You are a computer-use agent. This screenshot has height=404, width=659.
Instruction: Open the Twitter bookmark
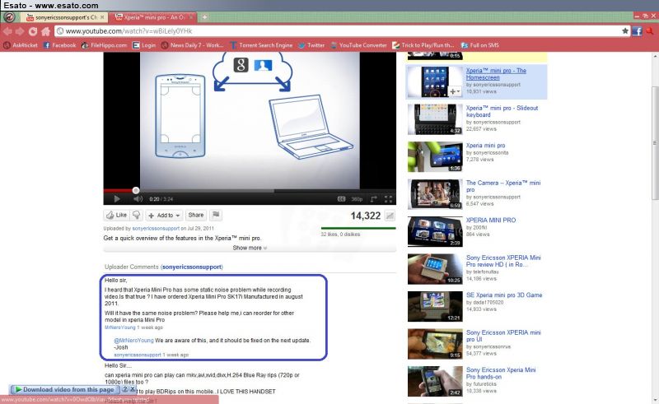(311, 45)
